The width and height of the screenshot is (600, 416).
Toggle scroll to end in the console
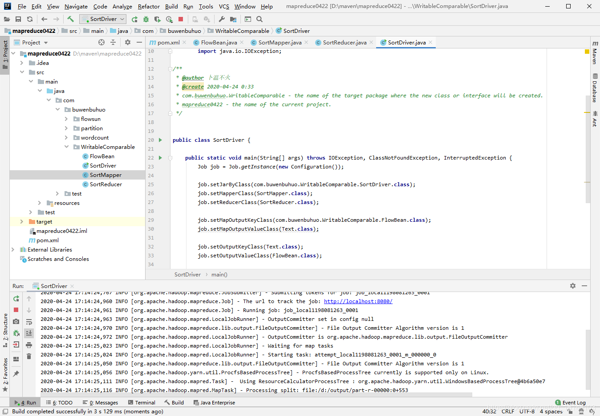click(x=29, y=333)
